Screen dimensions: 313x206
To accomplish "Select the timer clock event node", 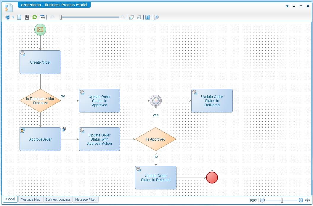I will [156, 101].
